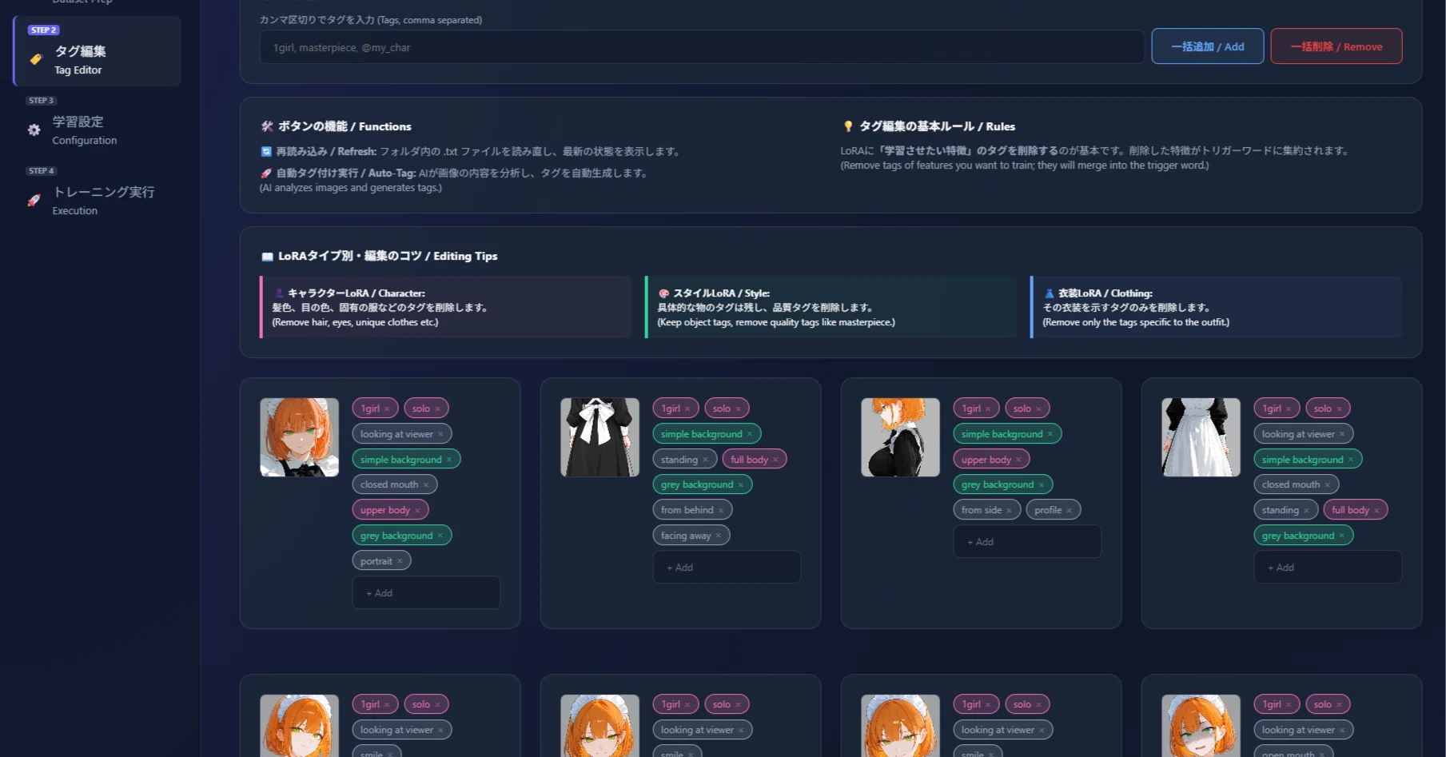This screenshot has height=757, width=1446.
Task: Click the 再読み込み / Refresh description line
Action: pos(471,151)
